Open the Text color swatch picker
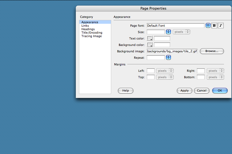This screenshot has height=154, width=232. [x=150, y=38]
